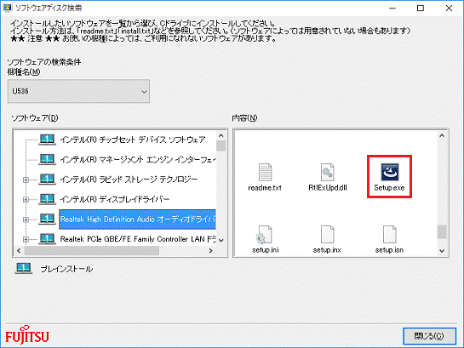Select インテル(R) ディスプレイドライバー item
The image size is (464, 348).
coord(115,199)
